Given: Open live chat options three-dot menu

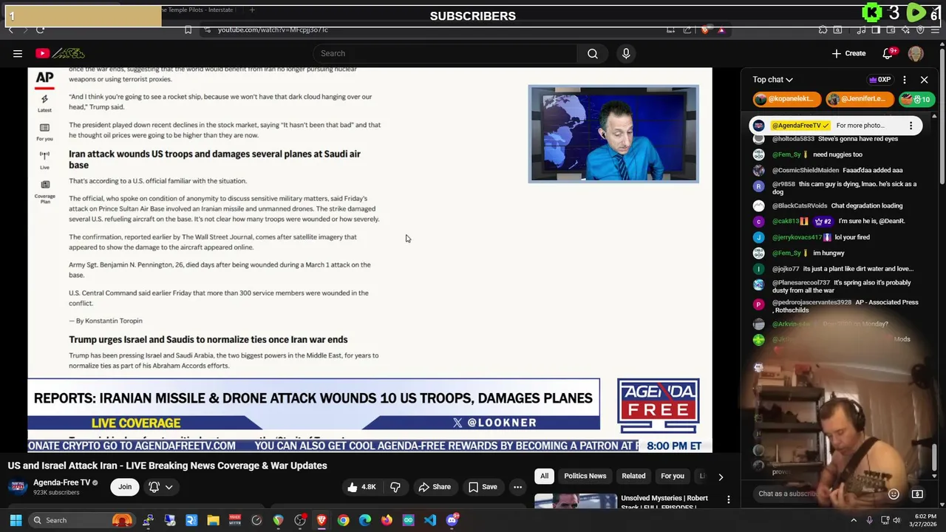Looking at the screenshot, I should (904, 80).
